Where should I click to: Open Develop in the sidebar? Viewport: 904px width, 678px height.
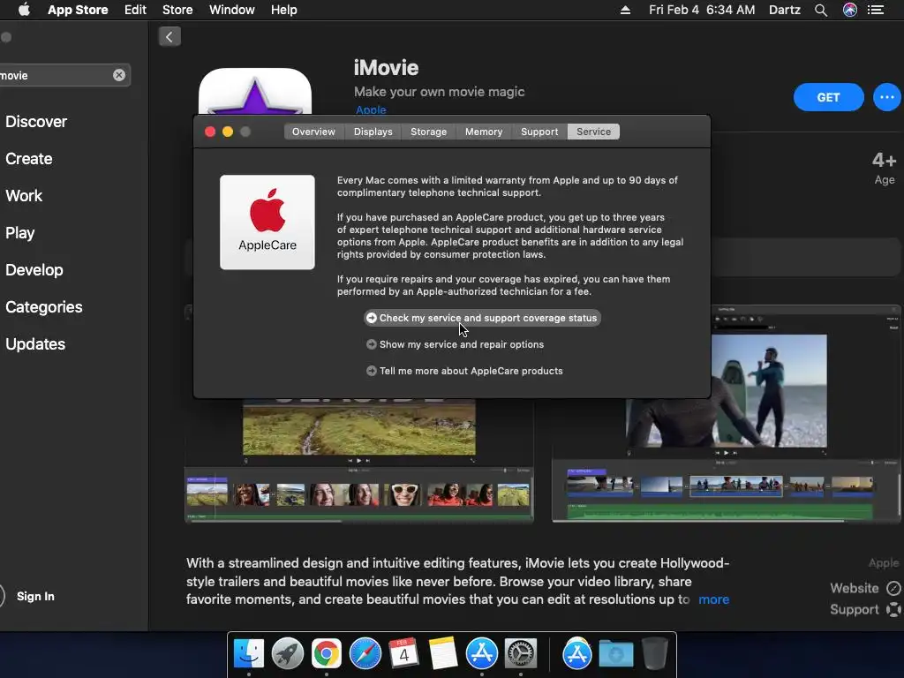point(34,270)
